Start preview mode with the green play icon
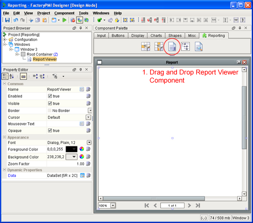The height and width of the screenshot is (223, 253). [x=65, y=20]
